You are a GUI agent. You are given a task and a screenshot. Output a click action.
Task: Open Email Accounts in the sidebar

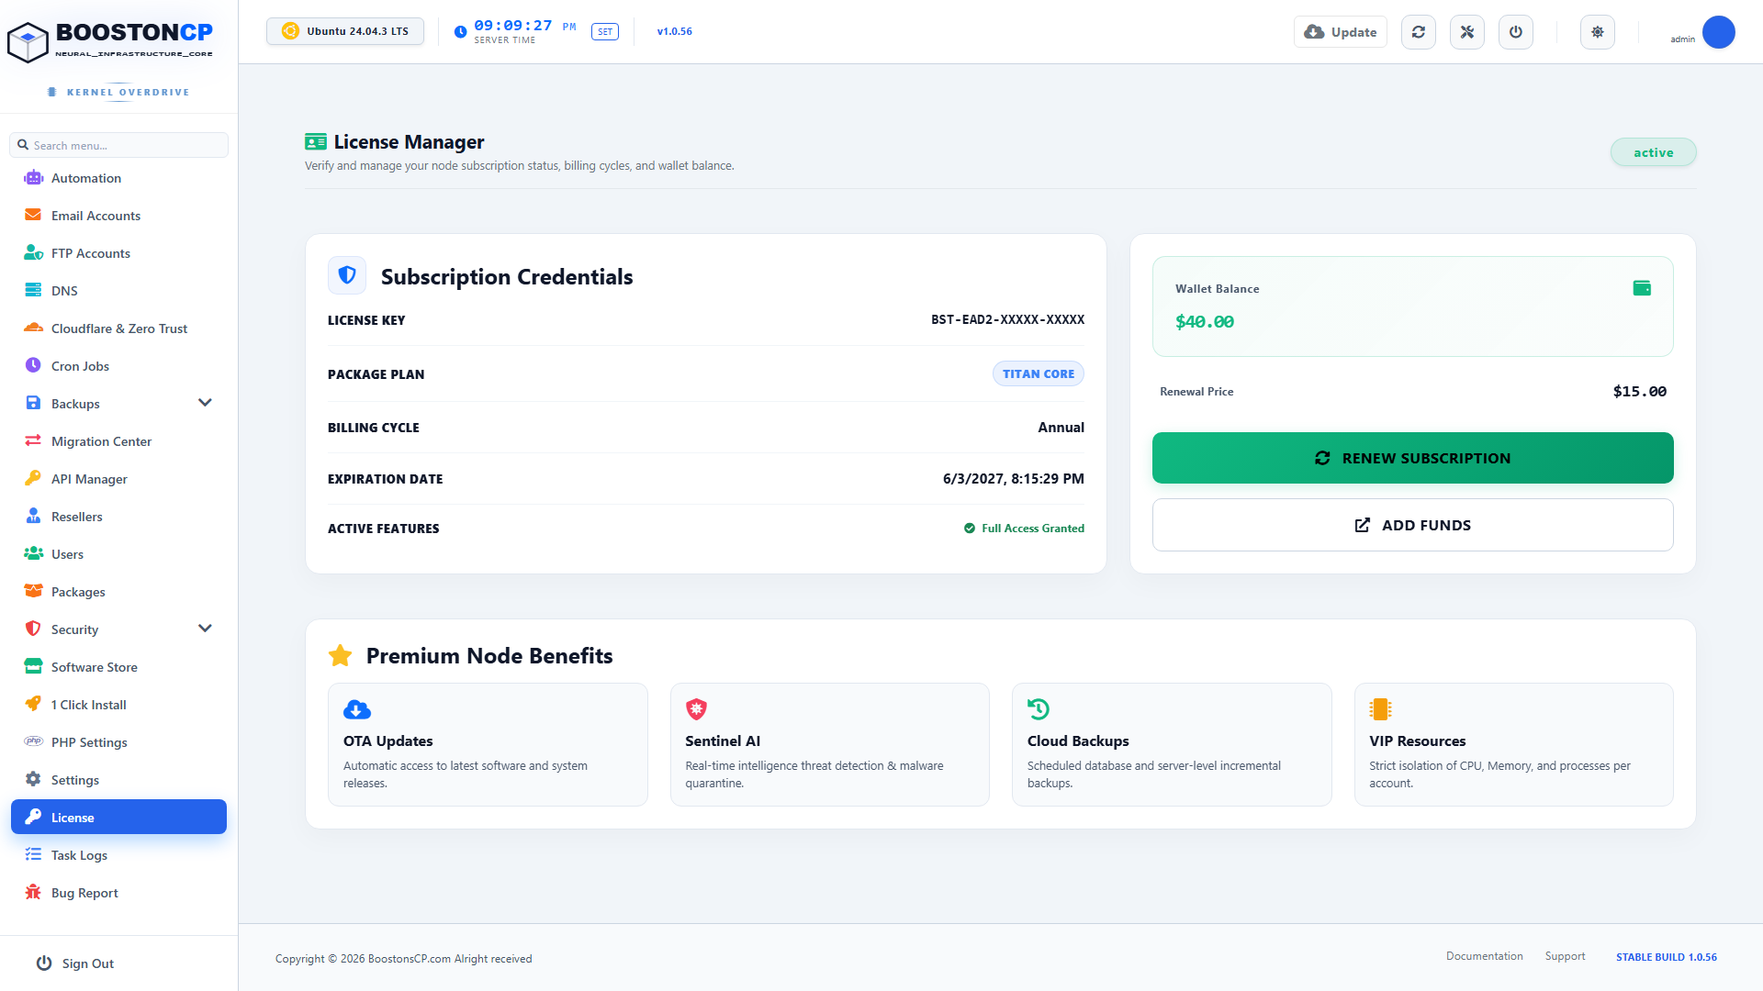coord(118,216)
